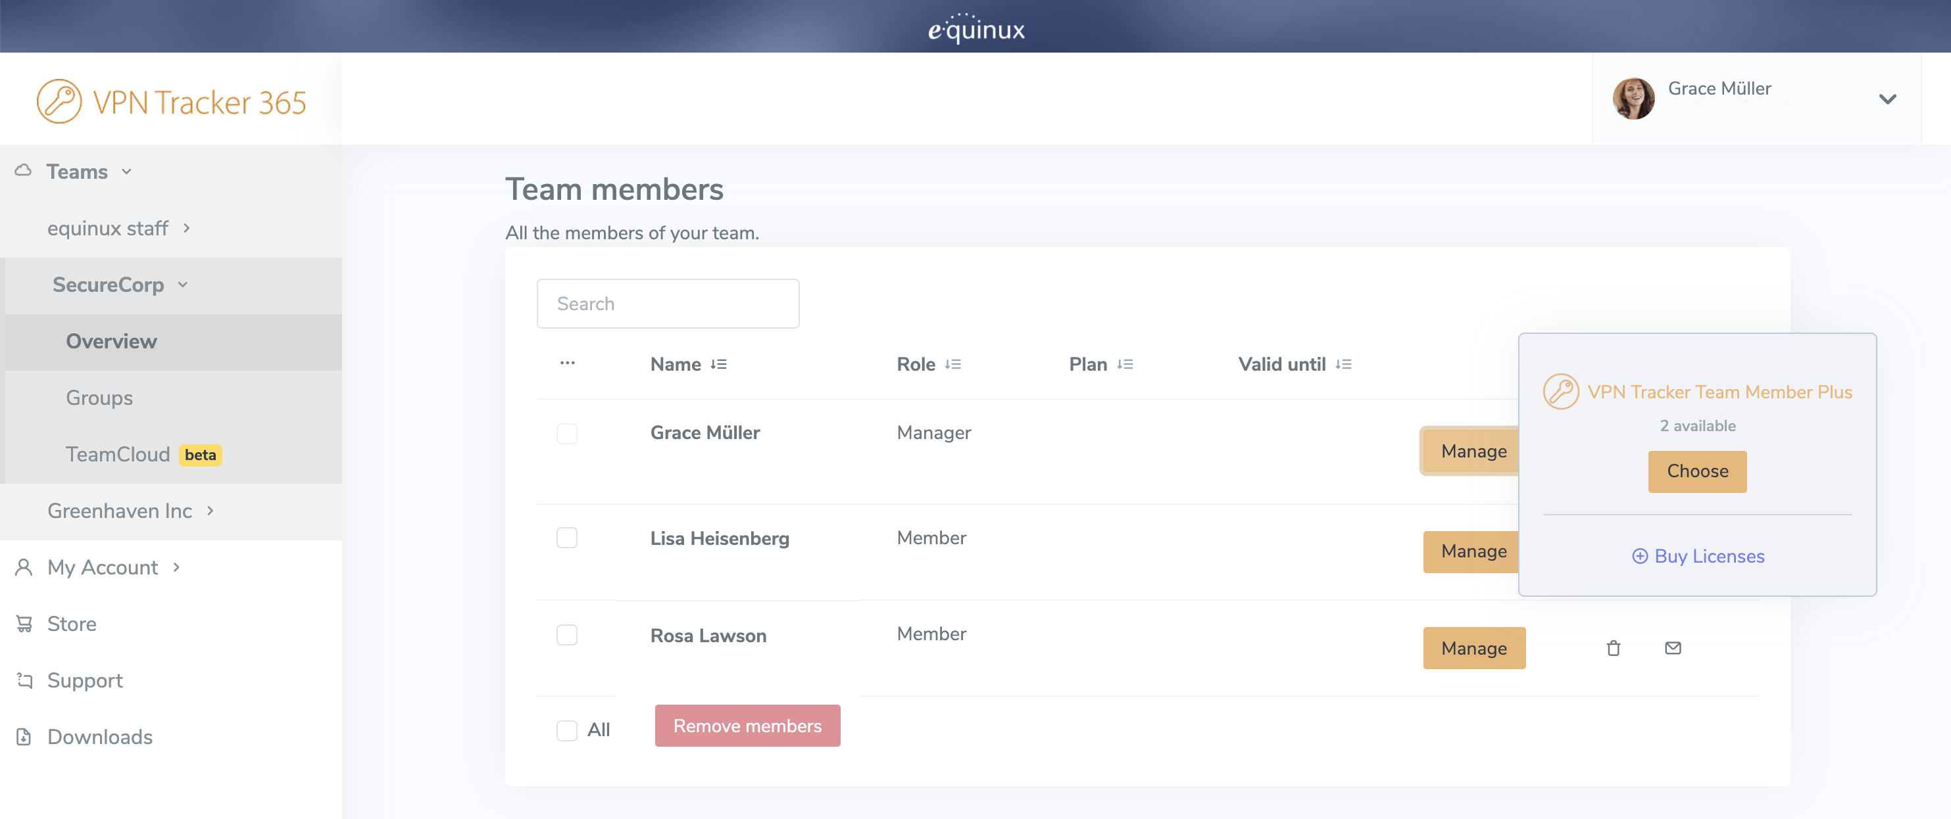Click the Lisa Heisenberg name in table

pos(719,538)
